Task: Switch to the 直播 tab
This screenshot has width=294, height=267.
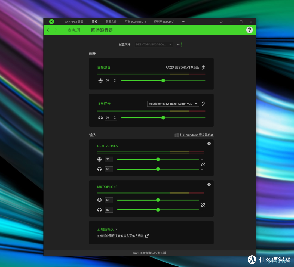Action: [94, 22]
